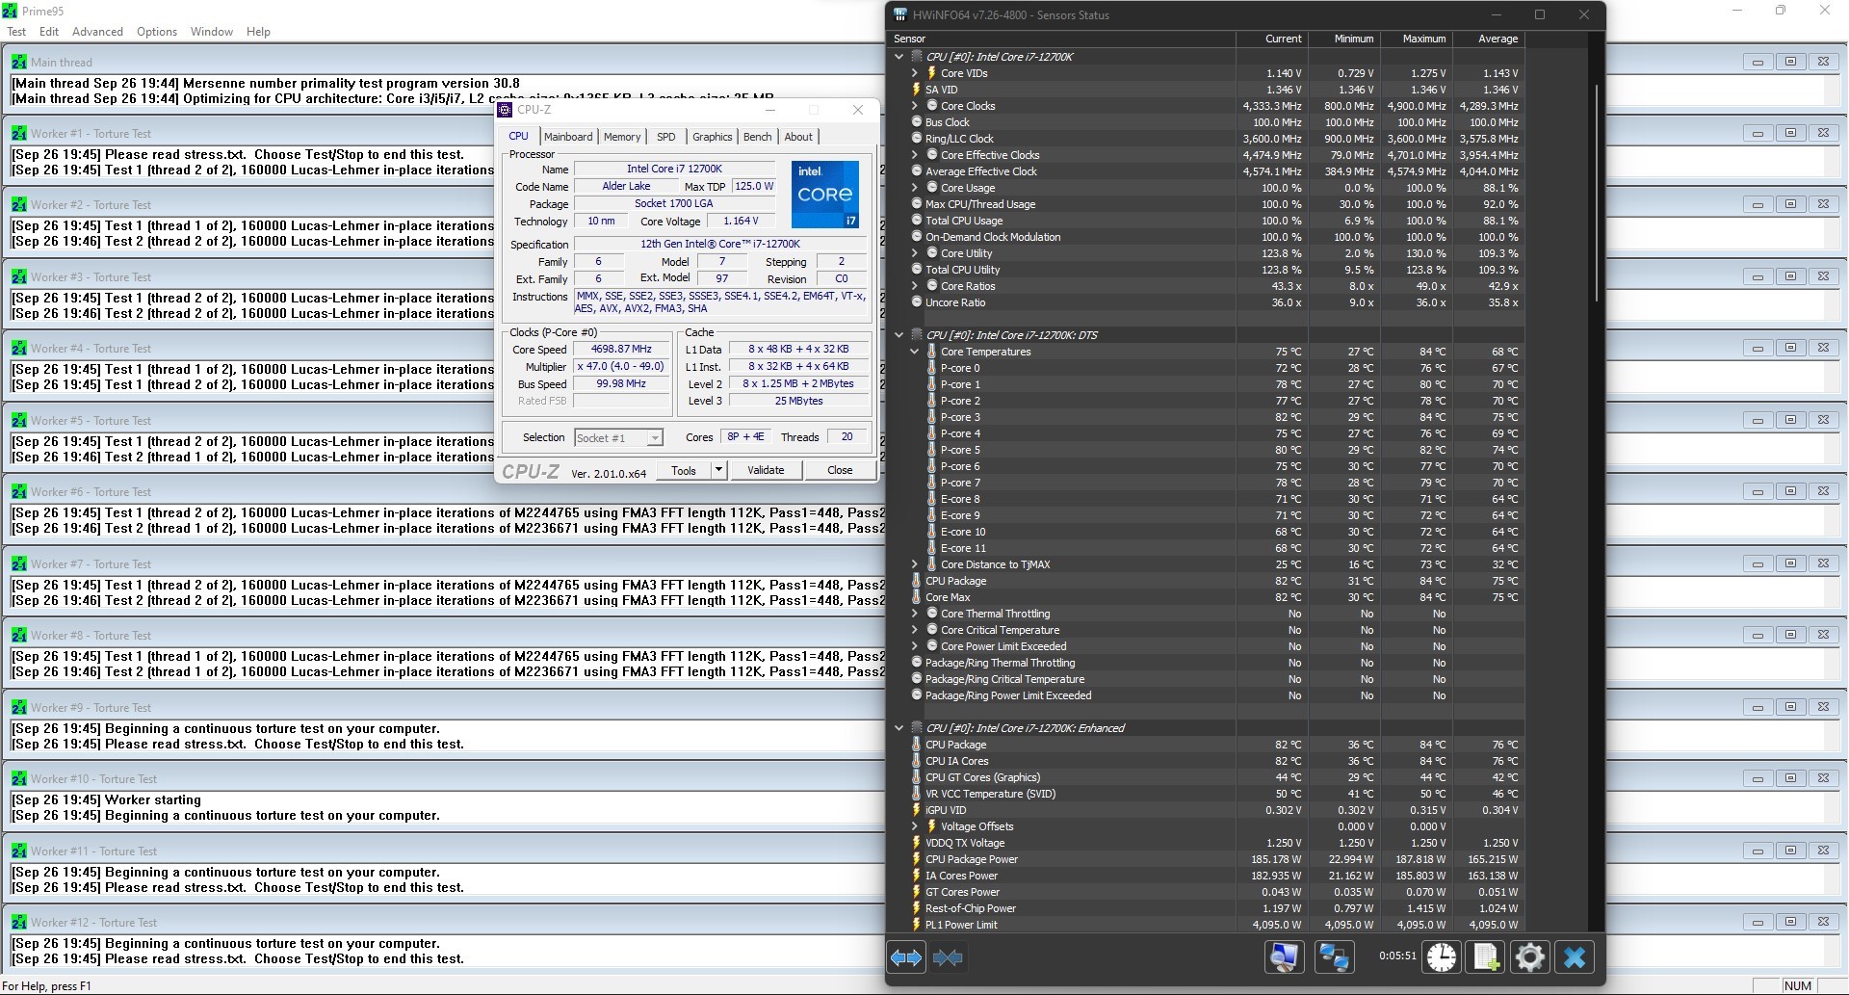
Task: Click the remote network computers icon
Action: click(1334, 957)
